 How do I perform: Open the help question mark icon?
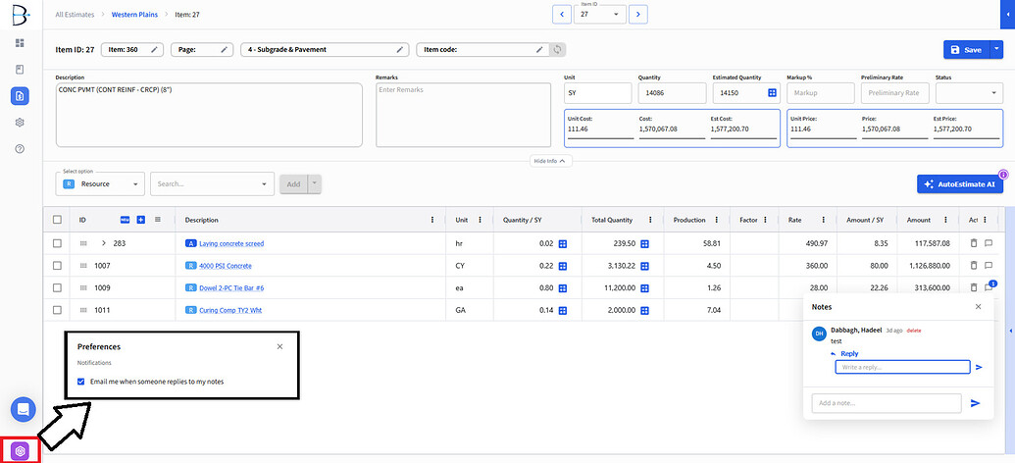click(x=20, y=149)
